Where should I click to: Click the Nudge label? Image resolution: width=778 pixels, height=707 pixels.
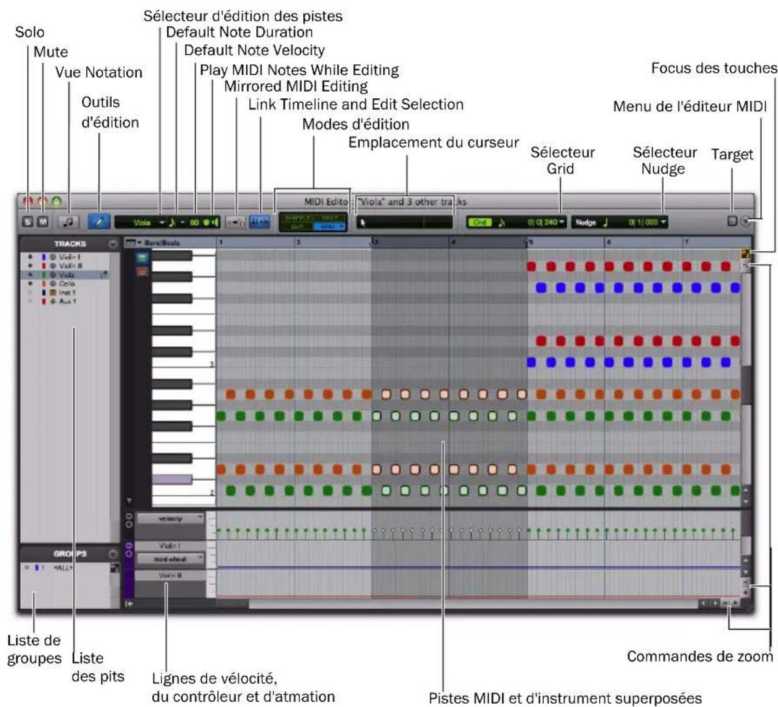point(585,223)
